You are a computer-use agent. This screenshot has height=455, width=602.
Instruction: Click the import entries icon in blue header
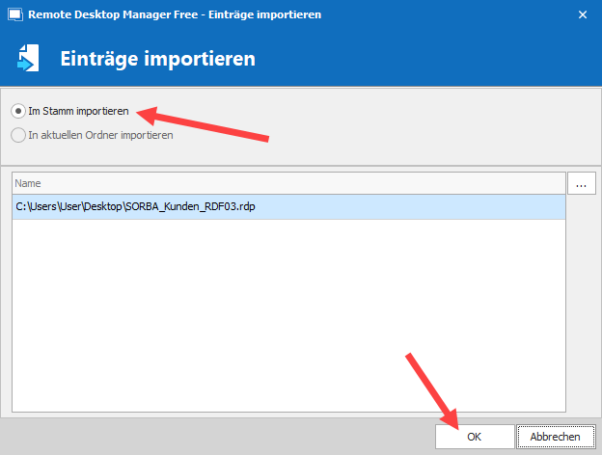tap(28, 59)
